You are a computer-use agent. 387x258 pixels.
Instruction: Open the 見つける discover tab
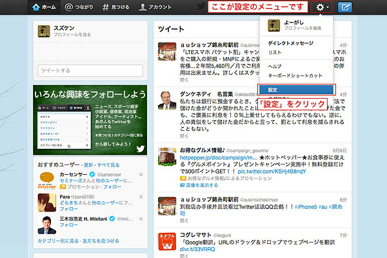click(x=116, y=7)
